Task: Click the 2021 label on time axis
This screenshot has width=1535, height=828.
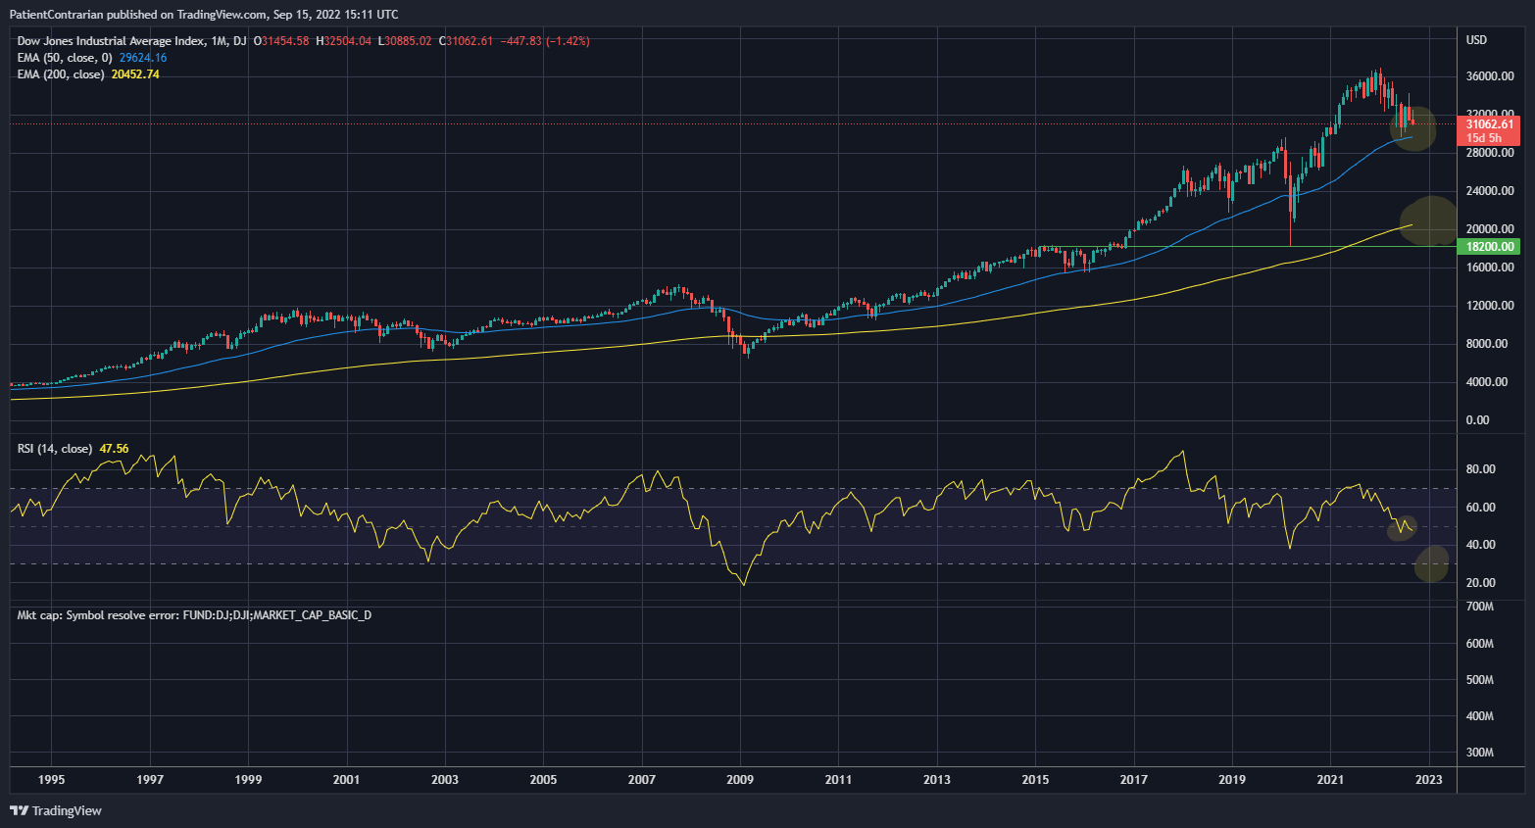Action: tap(1330, 780)
